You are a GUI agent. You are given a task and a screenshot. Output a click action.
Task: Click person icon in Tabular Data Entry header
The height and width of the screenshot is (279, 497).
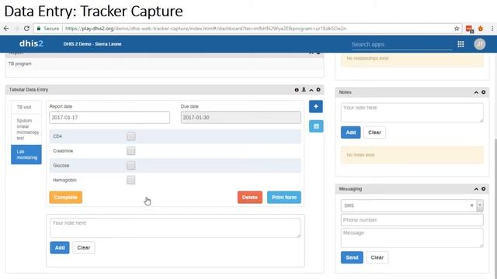304,90
